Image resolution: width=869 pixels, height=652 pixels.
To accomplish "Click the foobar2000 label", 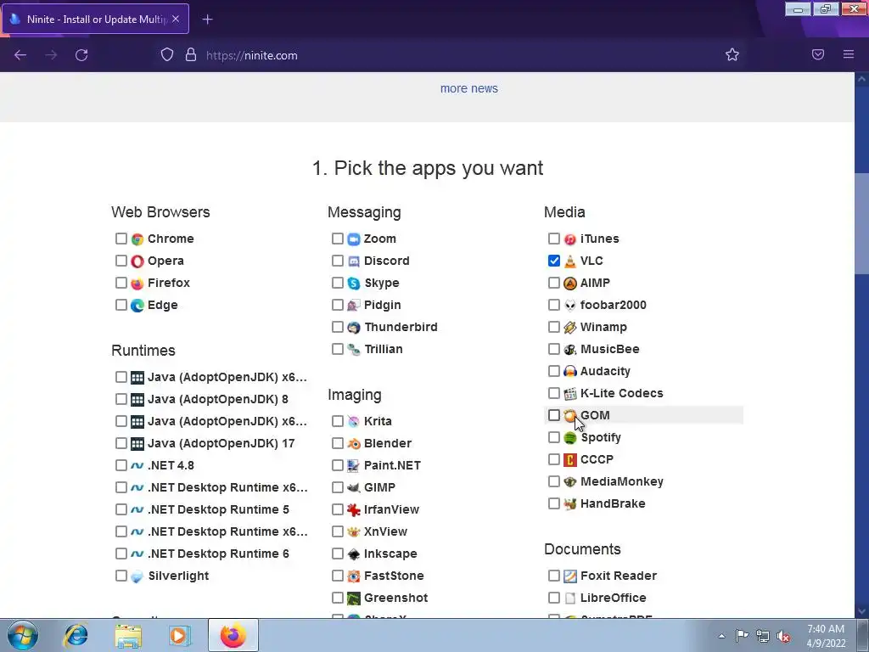I will tap(613, 305).
